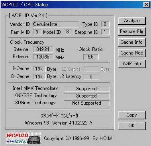Select the Internal clock value 849.24
The height and width of the screenshot is (146, 151).
pos(43,49)
